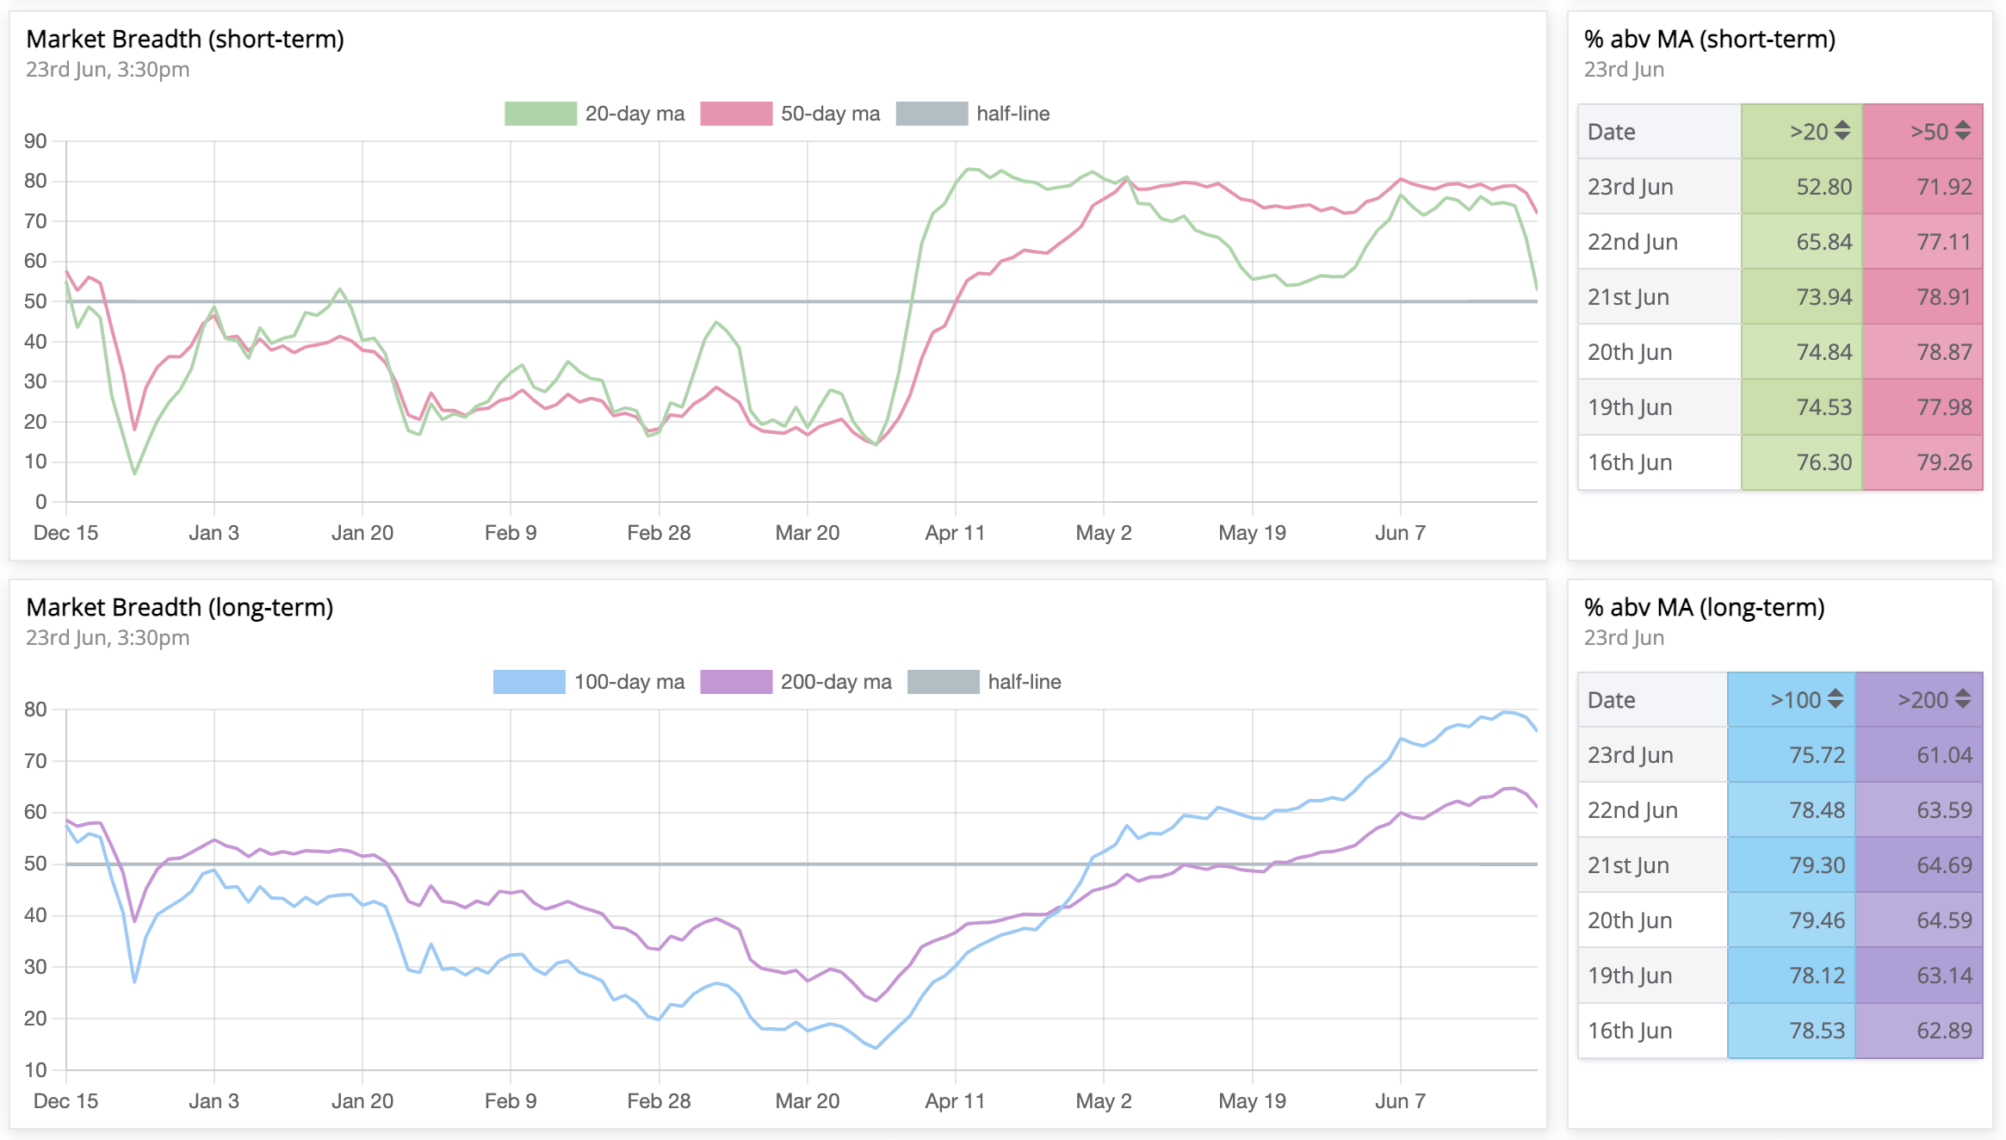Select the 62.89 cell for 16th Jun
This screenshot has width=2006, height=1140.
coord(1919,1031)
